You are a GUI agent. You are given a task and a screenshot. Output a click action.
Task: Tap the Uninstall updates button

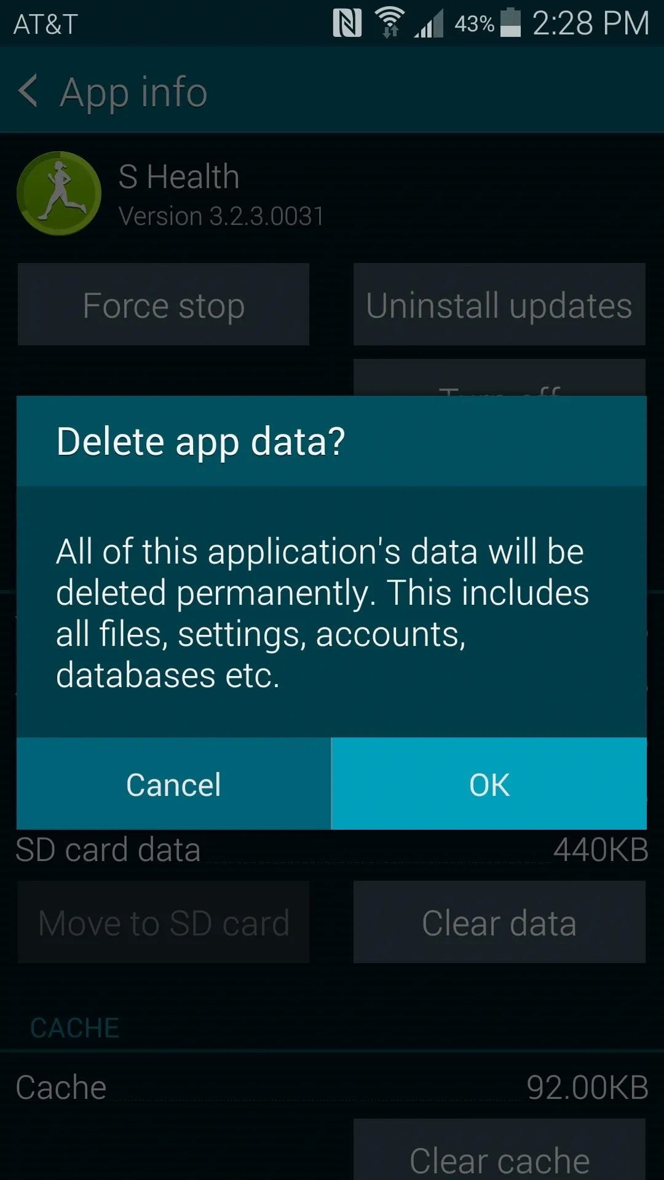(x=499, y=305)
